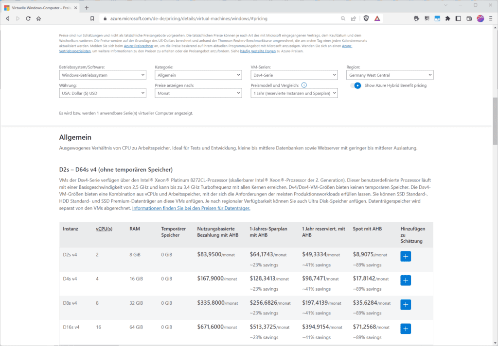Viewport: 498px width, 346px height.
Task: Click the D2s – D64s v4 subheading
Action: (x=116, y=169)
